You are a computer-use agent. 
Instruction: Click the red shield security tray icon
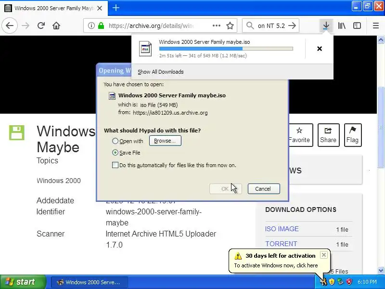click(349, 282)
